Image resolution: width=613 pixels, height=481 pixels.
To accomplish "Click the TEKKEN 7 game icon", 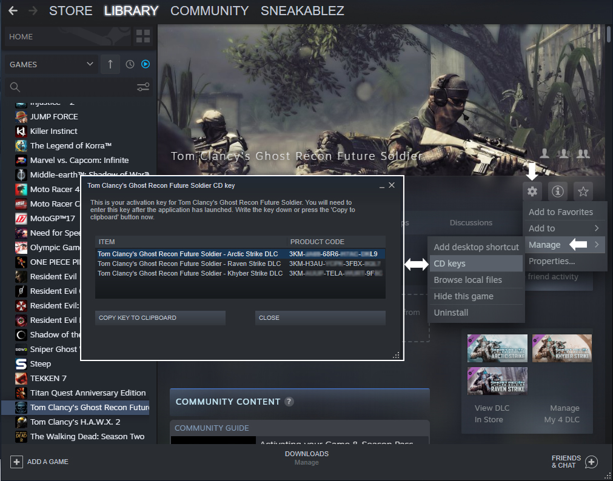I will (x=21, y=378).
